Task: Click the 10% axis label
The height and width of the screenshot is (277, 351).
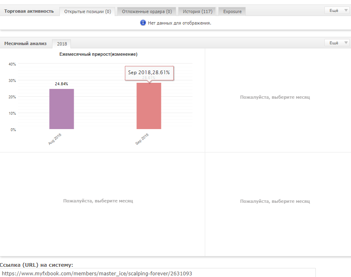Action: (x=12, y=114)
